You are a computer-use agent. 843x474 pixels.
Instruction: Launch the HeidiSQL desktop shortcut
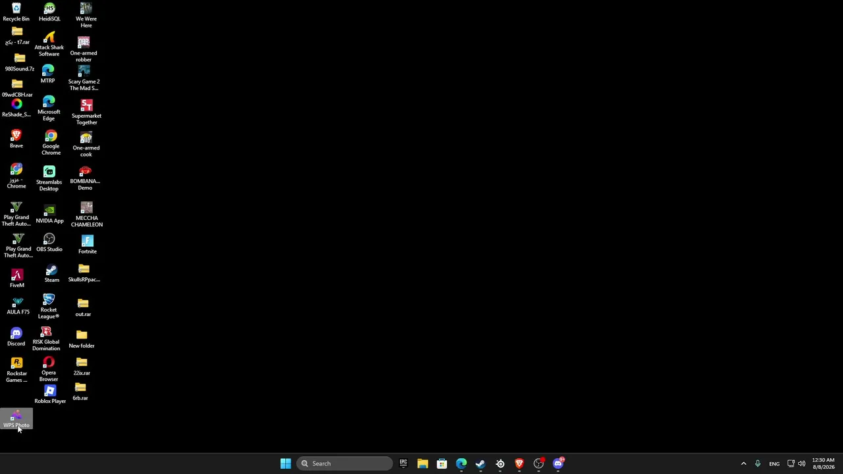tap(49, 12)
